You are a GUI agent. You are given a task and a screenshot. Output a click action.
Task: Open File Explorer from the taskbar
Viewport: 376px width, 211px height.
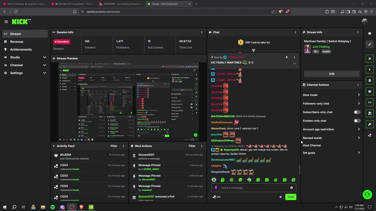[43, 207]
